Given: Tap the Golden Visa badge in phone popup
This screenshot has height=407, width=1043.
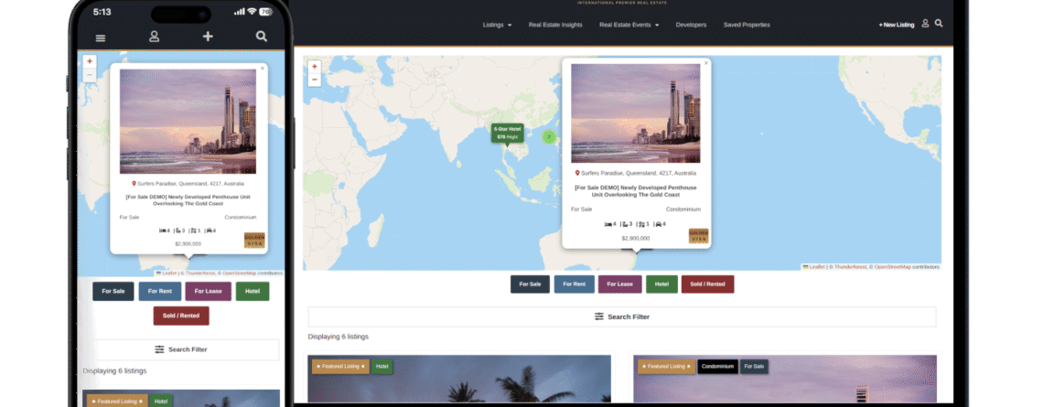Looking at the screenshot, I should click(254, 240).
